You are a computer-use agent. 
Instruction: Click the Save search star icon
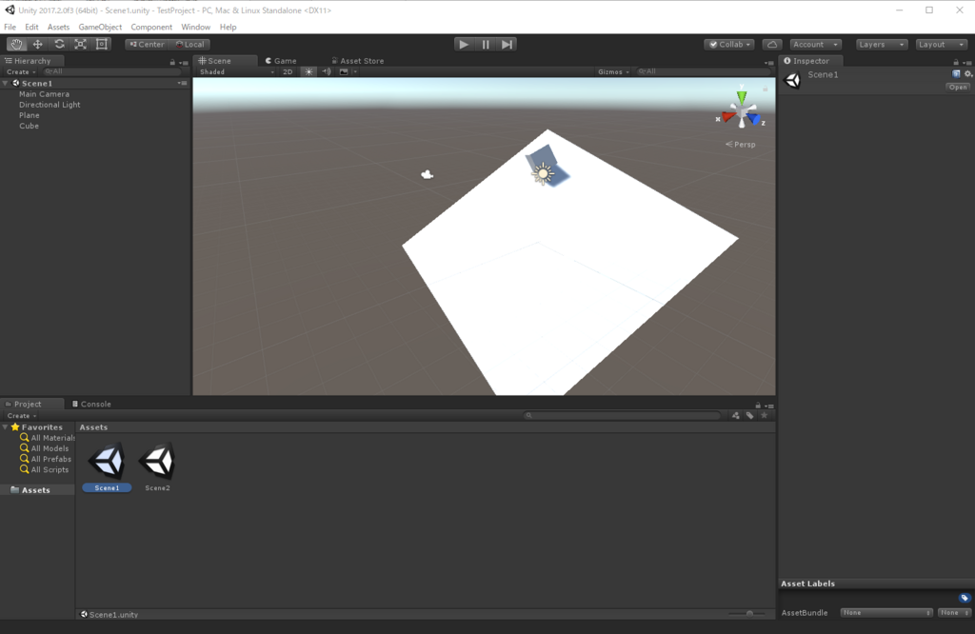pyautogui.click(x=765, y=415)
